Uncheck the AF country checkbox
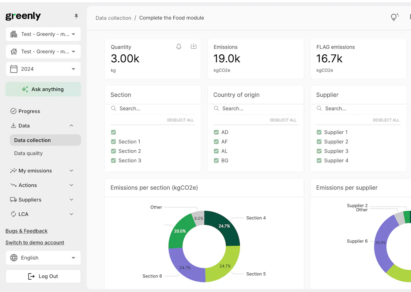 (216, 142)
